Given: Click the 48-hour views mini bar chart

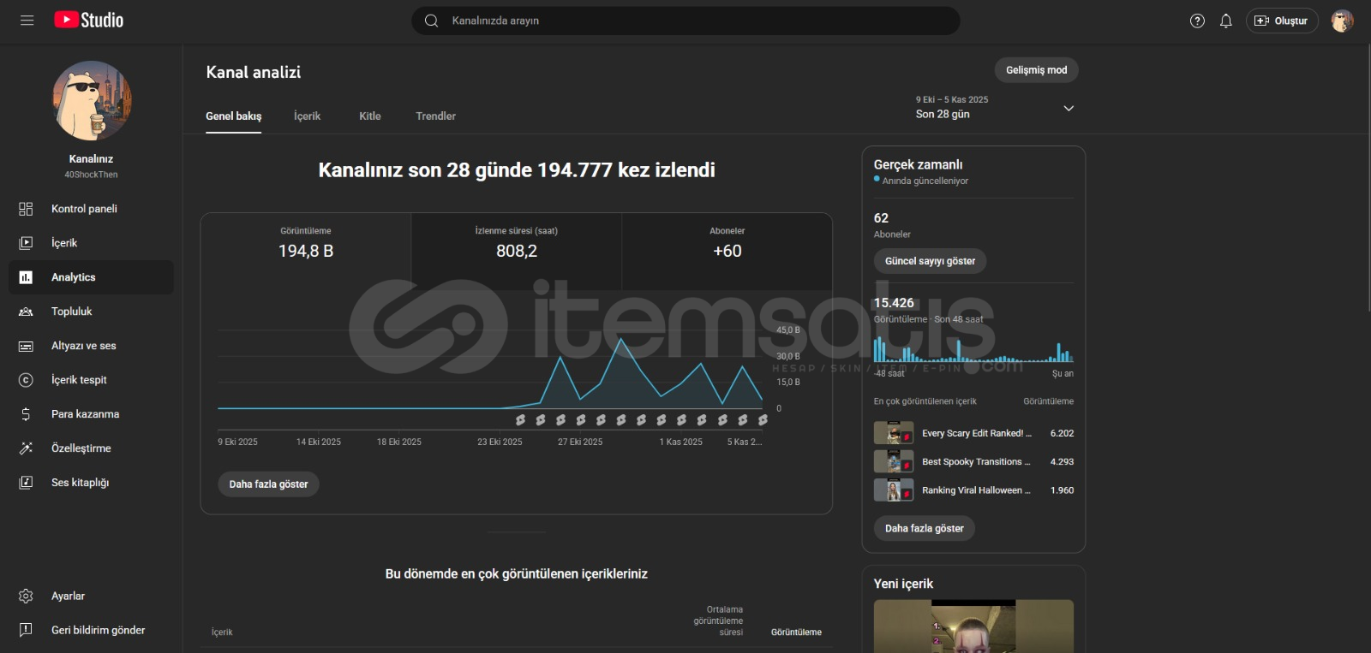Looking at the screenshot, I should [x=973, y=348].
